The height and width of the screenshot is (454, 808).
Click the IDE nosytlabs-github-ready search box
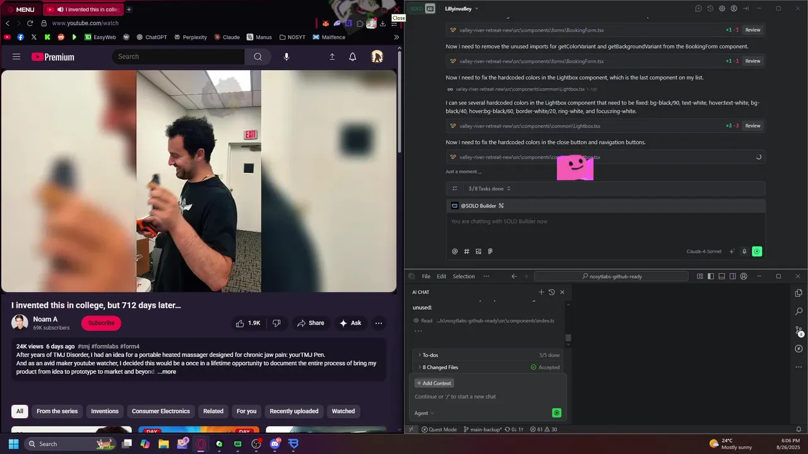611,276
